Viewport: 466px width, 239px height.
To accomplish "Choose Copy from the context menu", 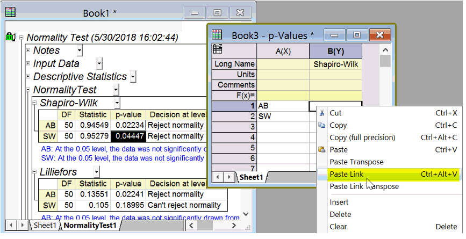I will [388, 125].
